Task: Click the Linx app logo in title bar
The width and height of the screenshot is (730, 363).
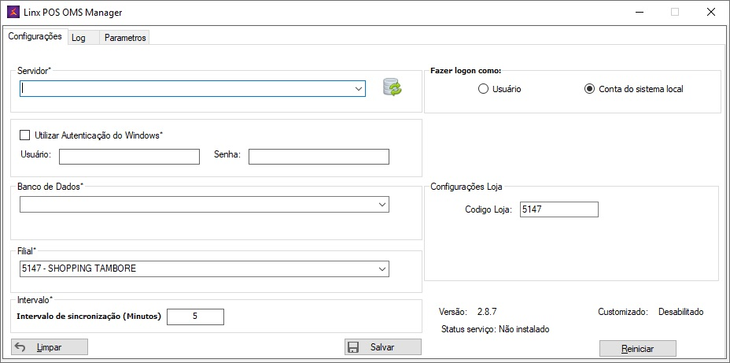Action: coord(12,13)
